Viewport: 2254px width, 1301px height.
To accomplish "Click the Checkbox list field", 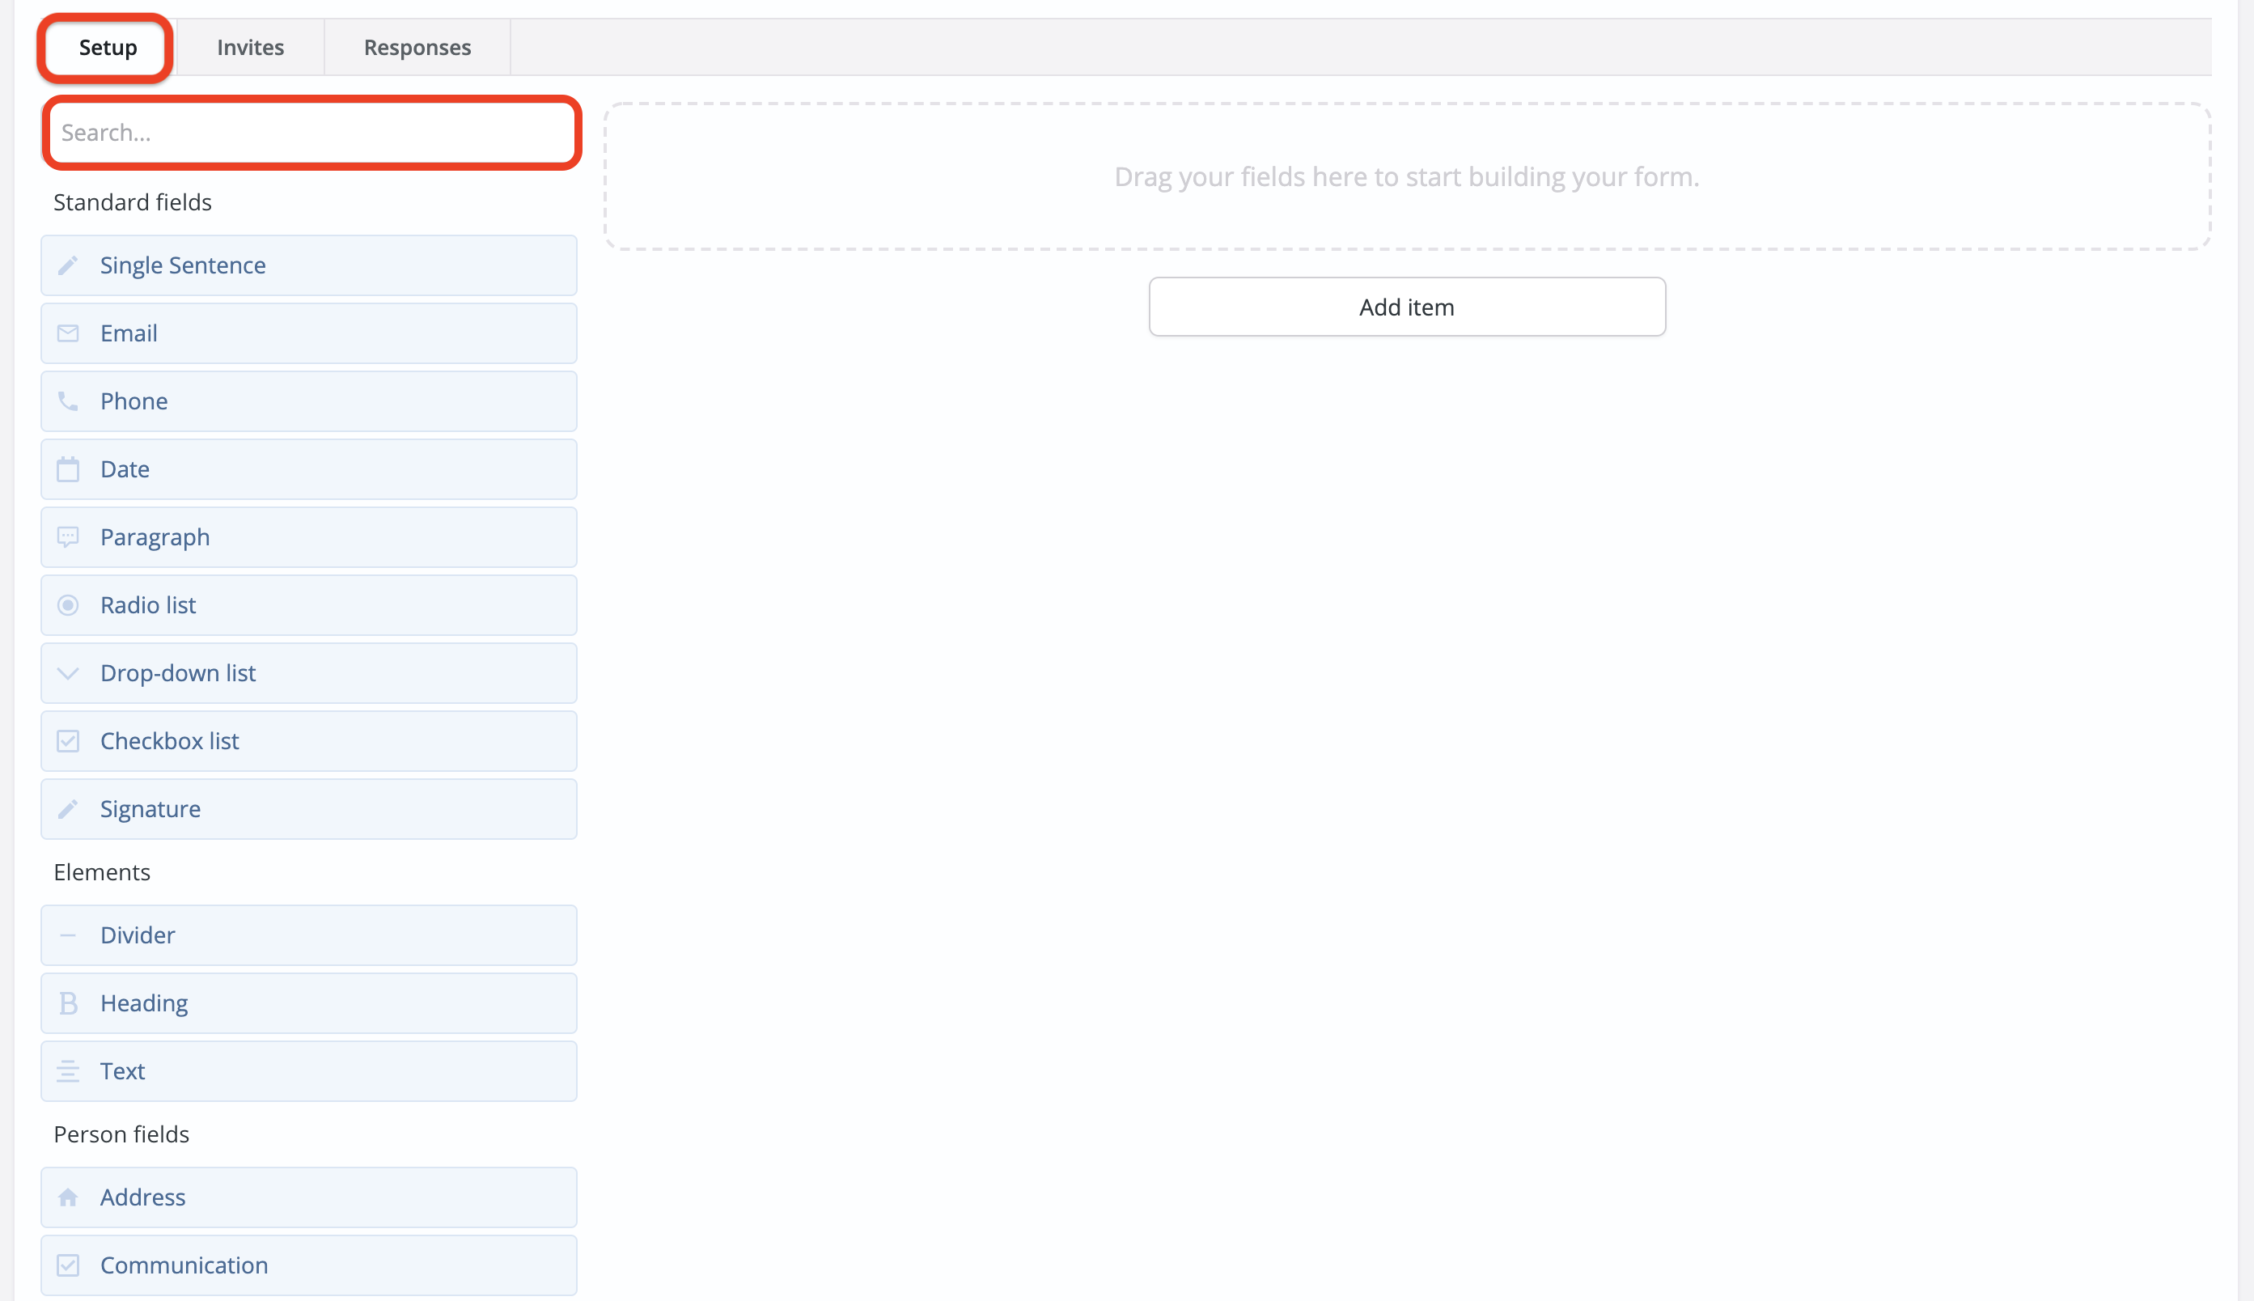I will click(308, 741).
